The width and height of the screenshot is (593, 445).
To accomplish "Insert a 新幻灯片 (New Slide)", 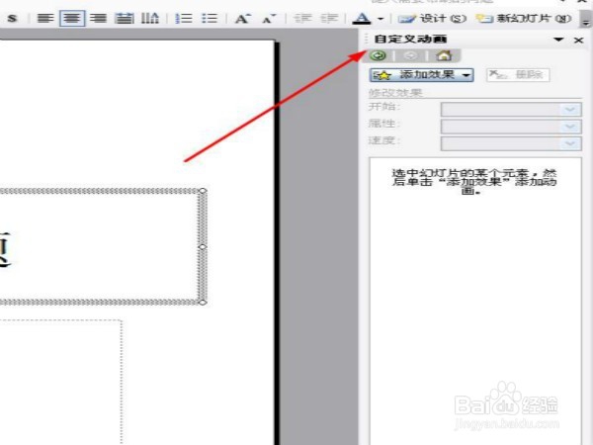I will pos(523,18).
